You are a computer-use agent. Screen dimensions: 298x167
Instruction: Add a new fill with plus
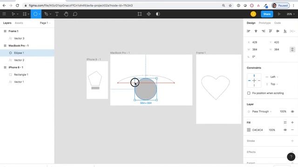coord(292,122)
